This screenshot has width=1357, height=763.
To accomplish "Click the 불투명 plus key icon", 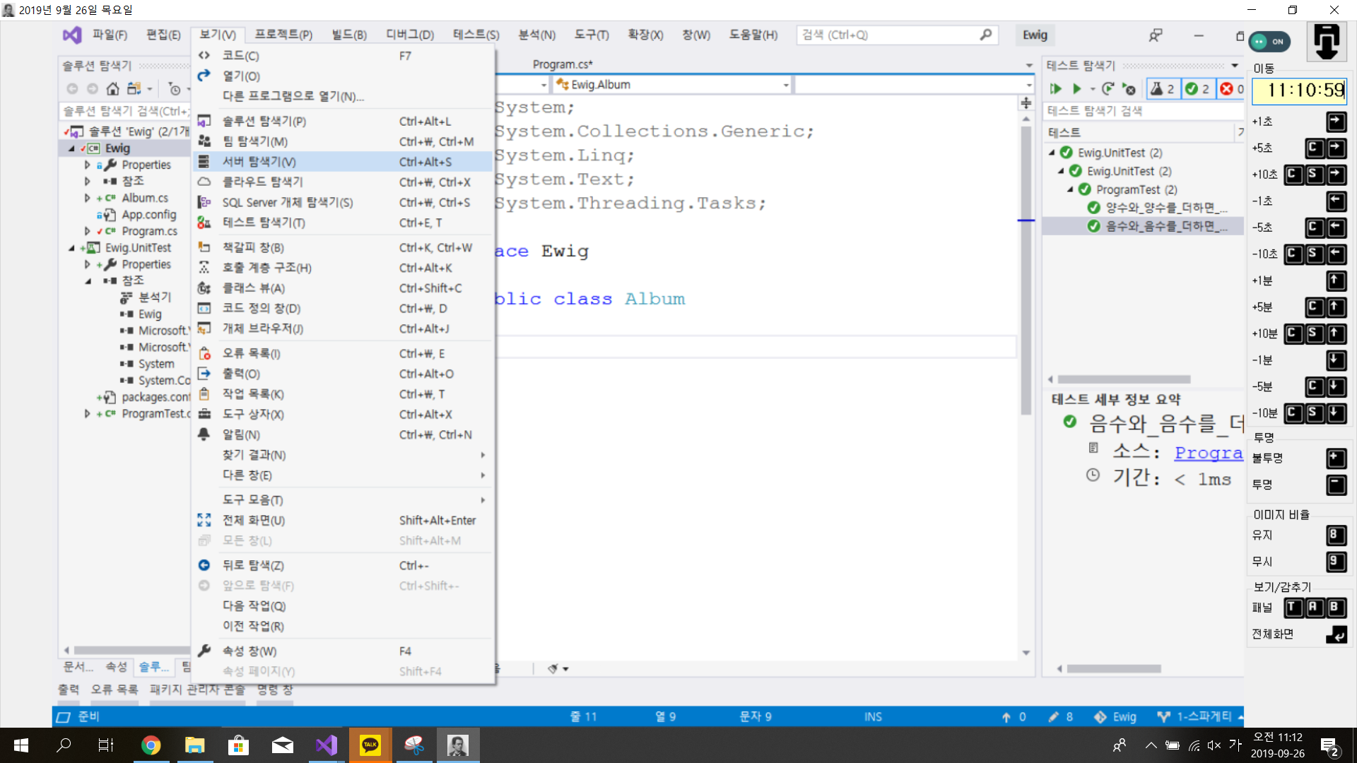I will 1336,458.
